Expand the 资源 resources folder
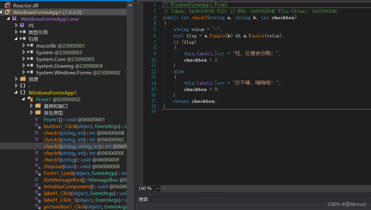Screen dimensions: 371x210 coord(16,79)
